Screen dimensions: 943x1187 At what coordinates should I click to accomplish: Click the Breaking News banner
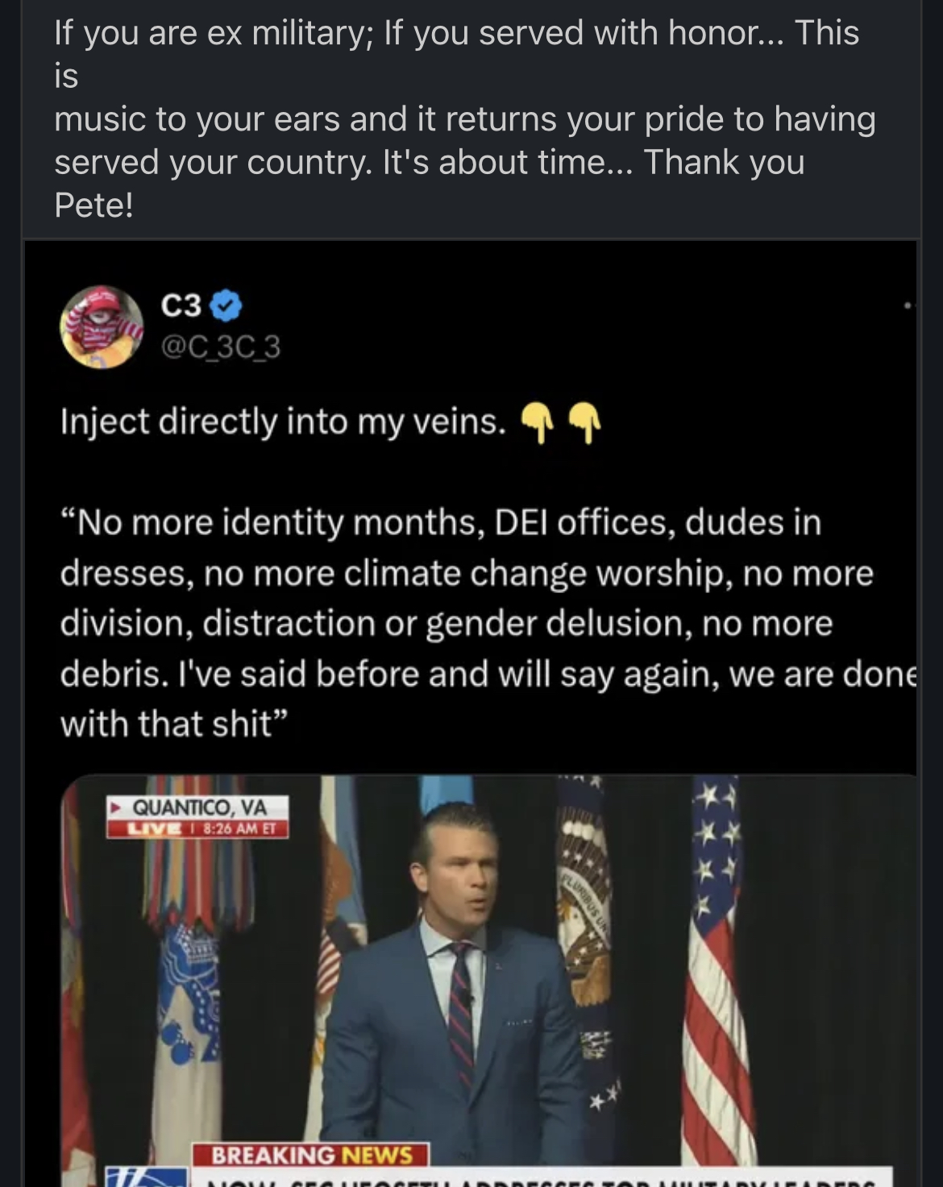310,1156
